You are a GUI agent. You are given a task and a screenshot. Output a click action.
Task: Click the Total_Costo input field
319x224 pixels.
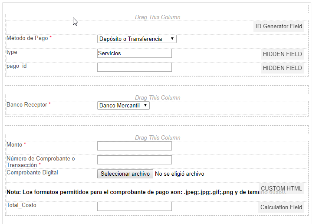[x=135, y=207]
